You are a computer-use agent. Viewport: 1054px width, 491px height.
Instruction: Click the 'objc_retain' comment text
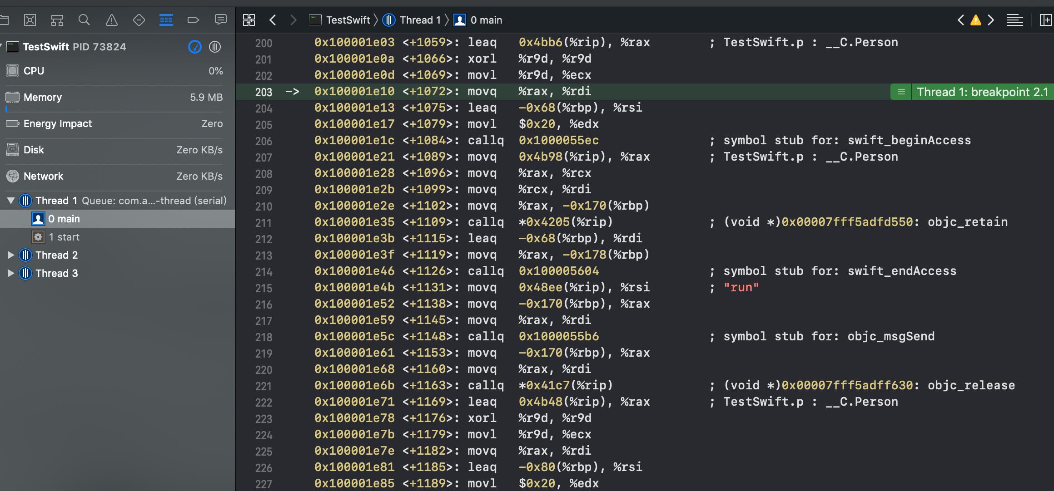point(968,222)
